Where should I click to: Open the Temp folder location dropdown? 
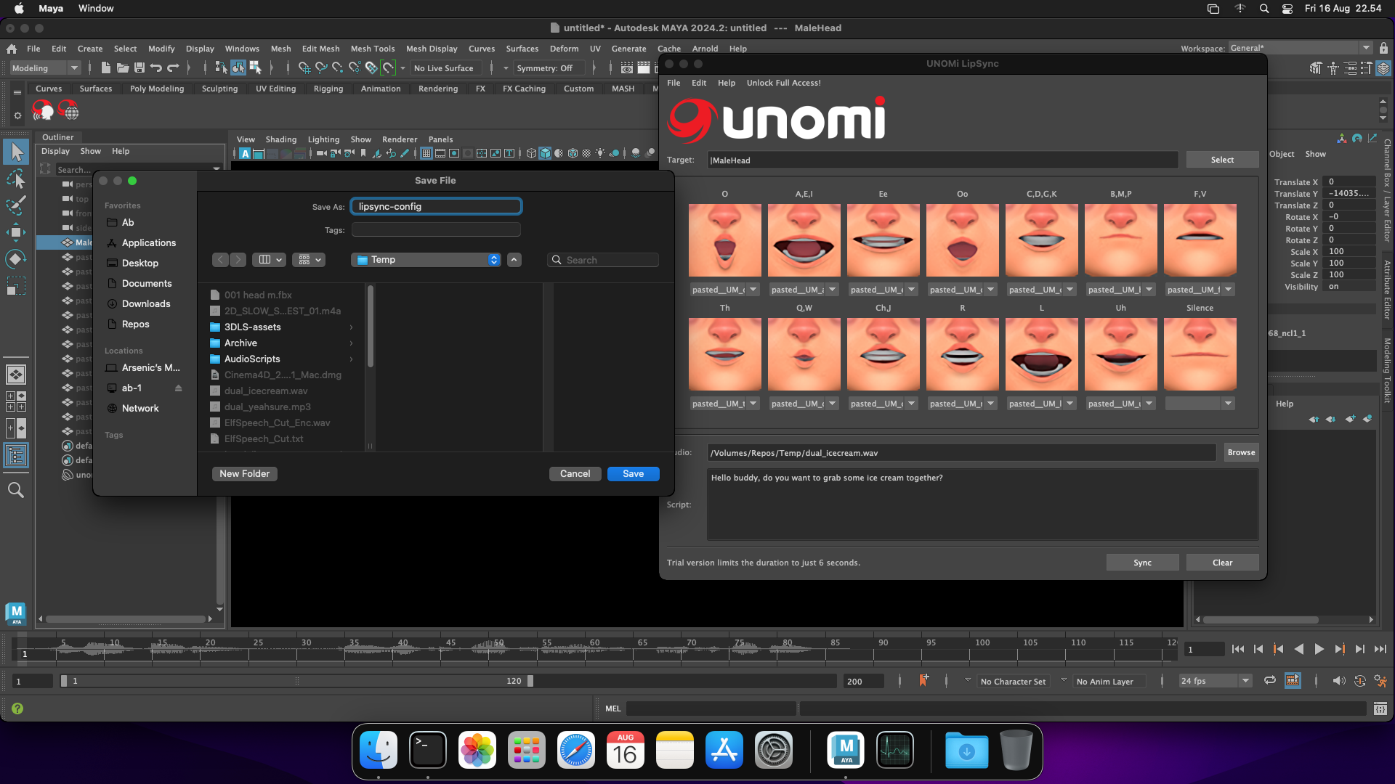pos(427,260)
